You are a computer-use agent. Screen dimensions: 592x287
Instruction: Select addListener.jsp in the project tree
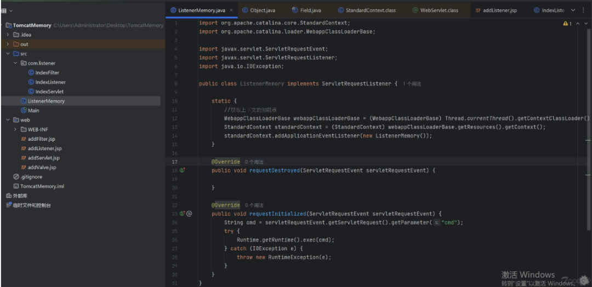[44, 148]
